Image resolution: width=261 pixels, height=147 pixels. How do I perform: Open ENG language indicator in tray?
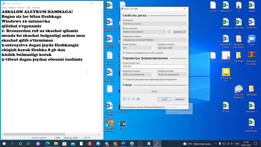pos(237,144)
